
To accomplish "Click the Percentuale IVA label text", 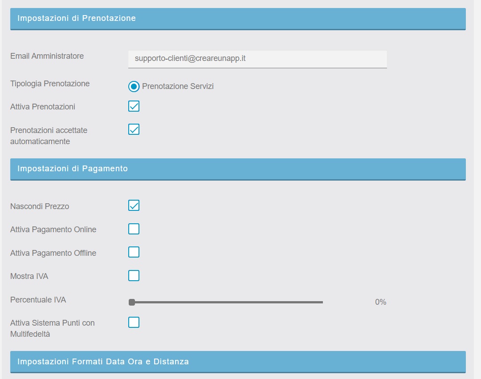I will [x=38, y=300].
